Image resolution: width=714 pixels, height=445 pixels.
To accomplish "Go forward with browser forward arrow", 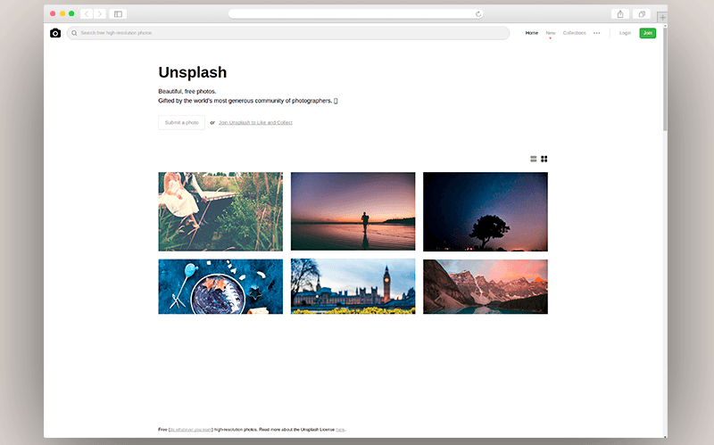I will point(100,14).
